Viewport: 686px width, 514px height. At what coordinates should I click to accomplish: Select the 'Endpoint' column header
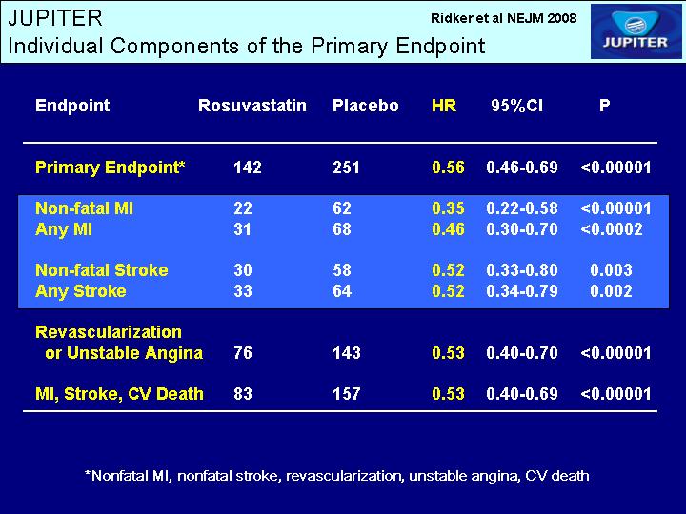72,106
